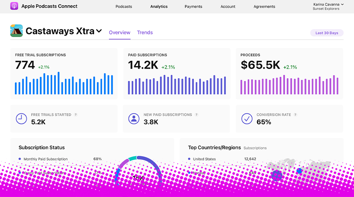Image resolution: width=354 pixels, height=197 pixels.
Task: Switch to the Trends tab
Action: click(x=145, y=33)
